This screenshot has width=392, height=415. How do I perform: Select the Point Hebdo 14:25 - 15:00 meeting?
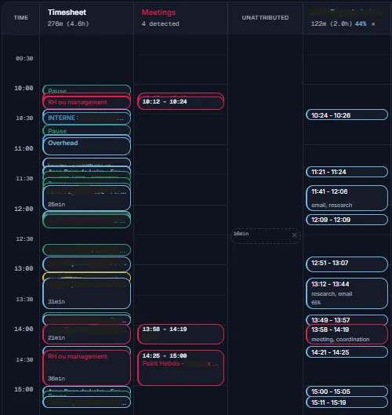180,368
